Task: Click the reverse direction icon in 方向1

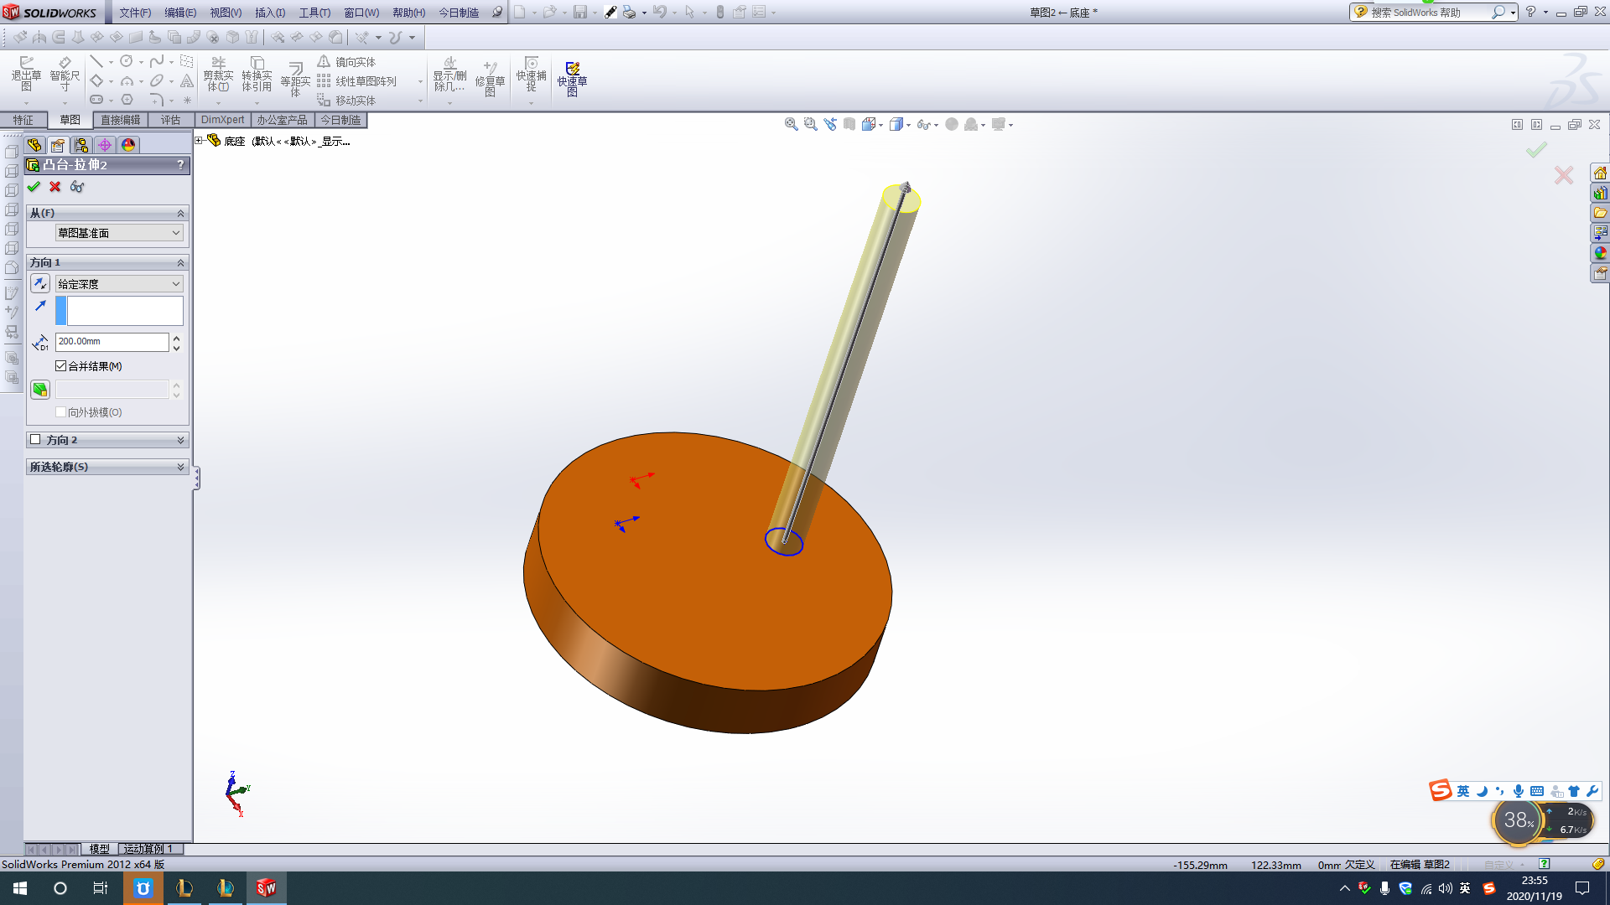Action: (x=39, y=284)
